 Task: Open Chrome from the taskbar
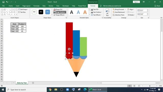coord(50,90)
